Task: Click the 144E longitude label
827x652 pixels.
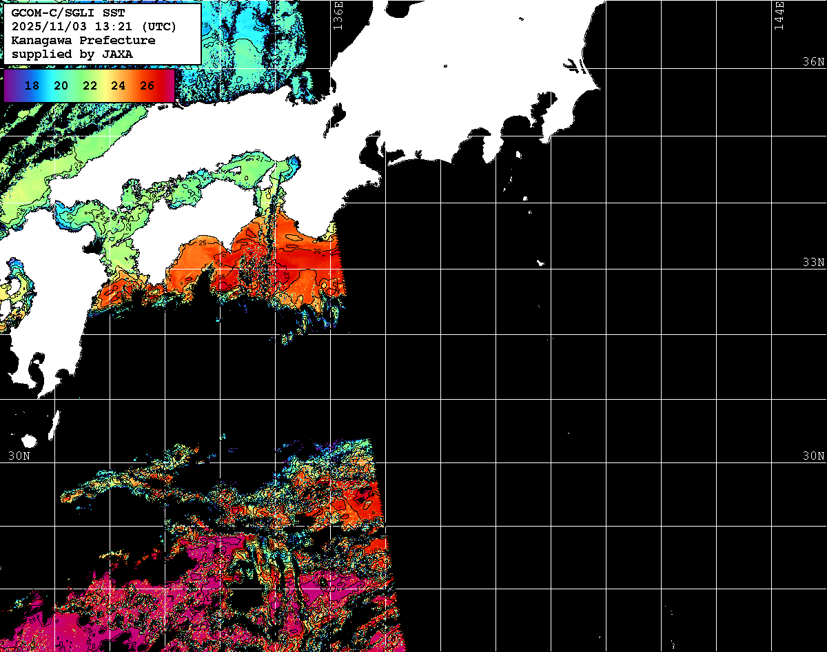Action: tap(779, 15)
